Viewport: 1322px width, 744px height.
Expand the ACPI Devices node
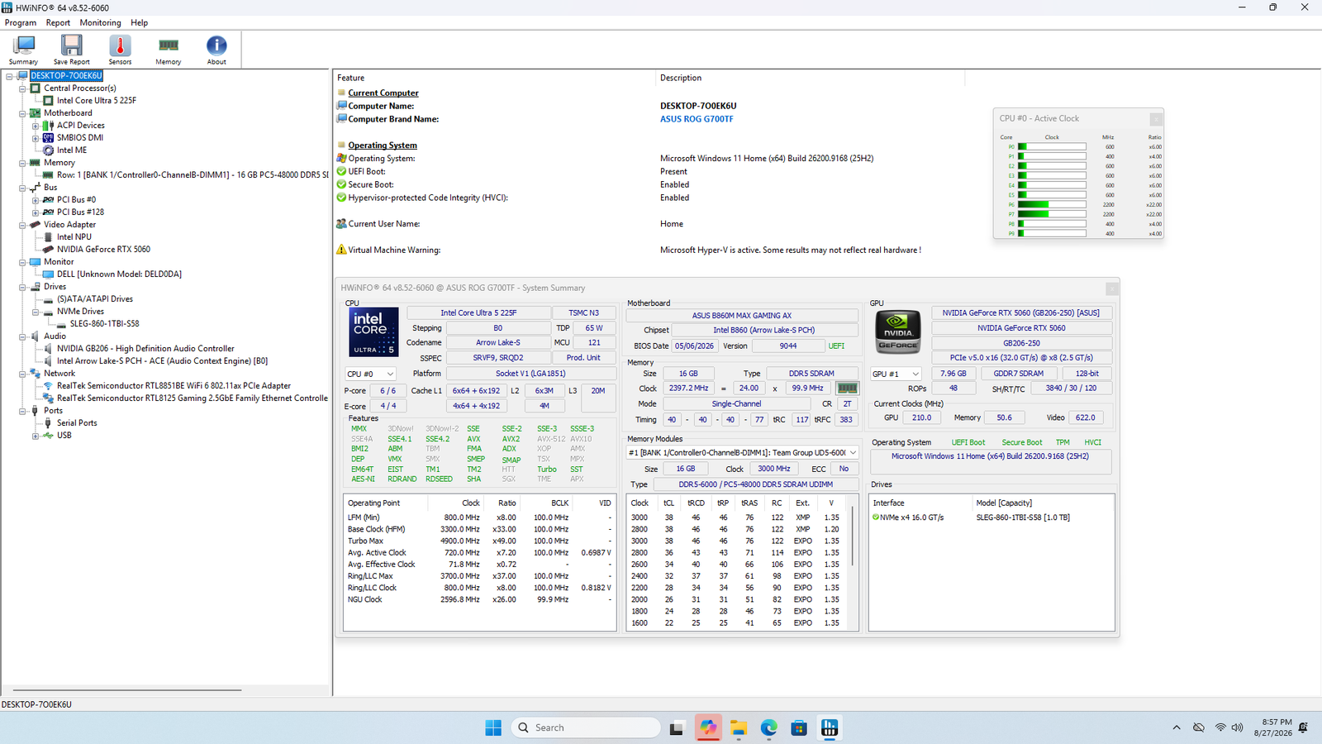point(36,126)
